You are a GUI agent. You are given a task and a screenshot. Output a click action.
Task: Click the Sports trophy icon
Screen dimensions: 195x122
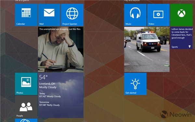coord(189,46)
